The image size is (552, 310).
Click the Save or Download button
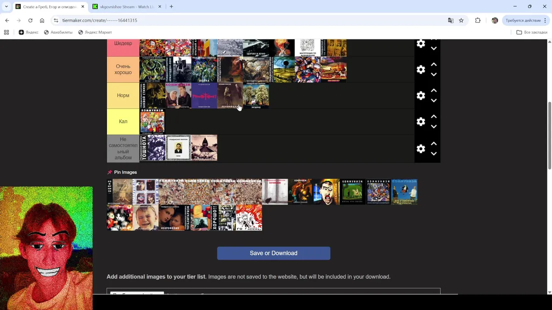pyautogui.click(x=273, y=253)
